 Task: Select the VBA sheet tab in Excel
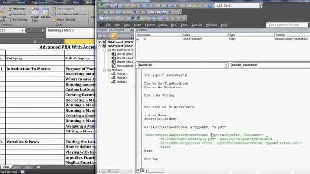click(x=6, y=167)
